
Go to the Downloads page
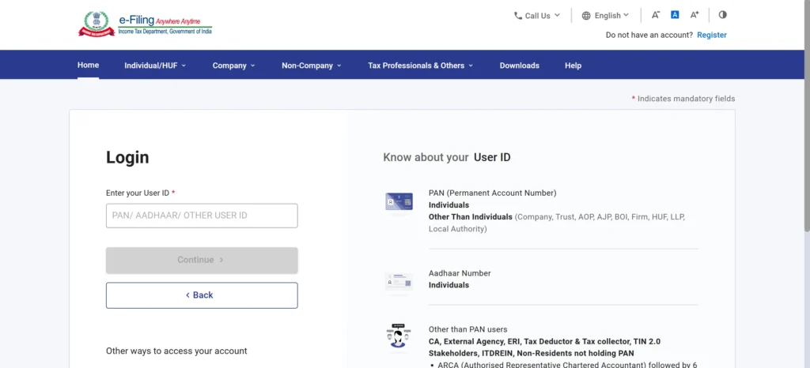point(519,66)
